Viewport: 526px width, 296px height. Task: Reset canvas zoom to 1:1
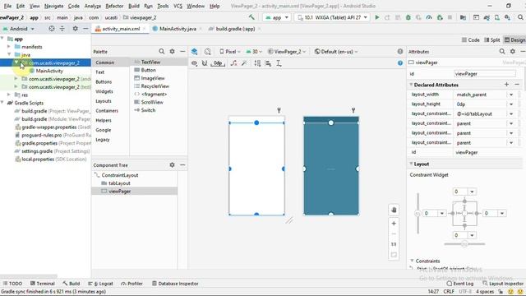394,244
